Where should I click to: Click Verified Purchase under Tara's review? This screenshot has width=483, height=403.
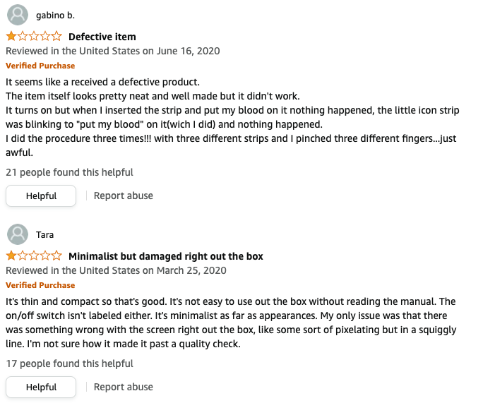click(40, 285)
